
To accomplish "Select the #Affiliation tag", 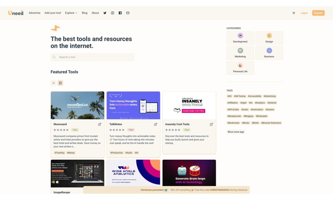I will pos(232,103).
